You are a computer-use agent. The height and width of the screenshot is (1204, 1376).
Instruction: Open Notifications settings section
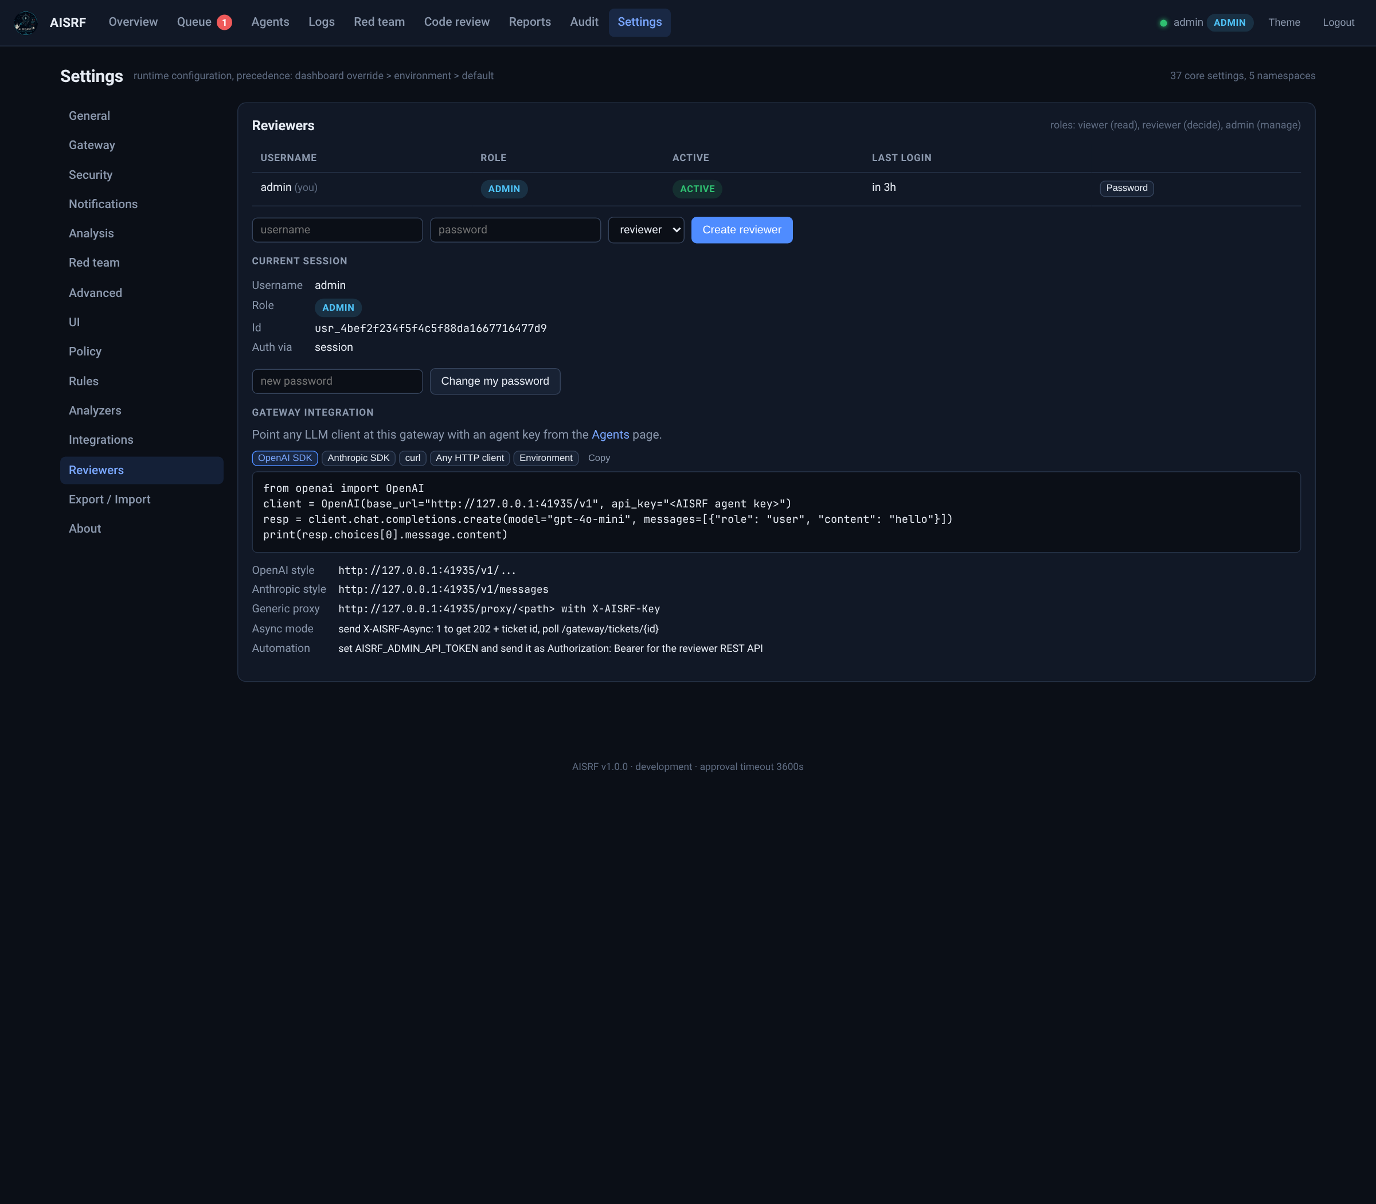(141, 204)
